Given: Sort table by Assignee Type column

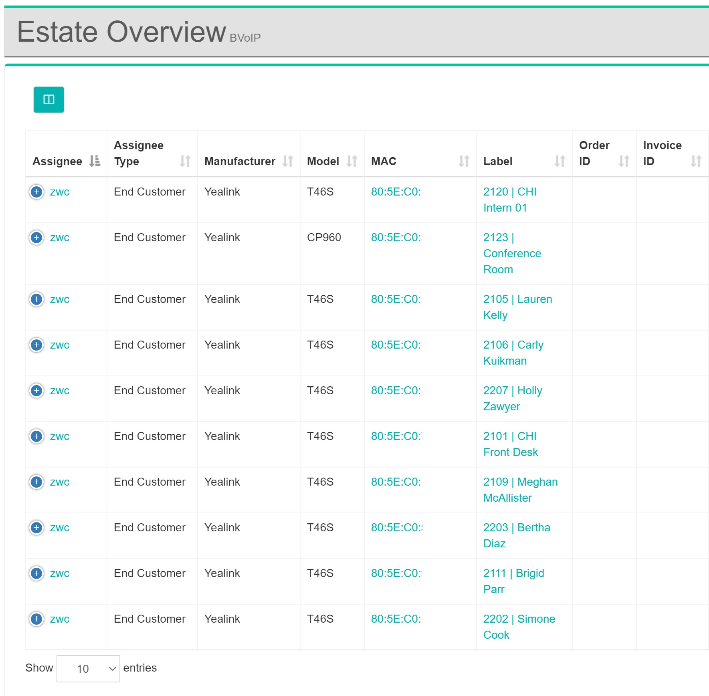Looking at the screenshot, I should pos(152,154).
